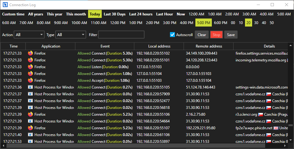Click the Firefox icon in the first log row
The width and height of the screenshot is (294, 149).
30,53
